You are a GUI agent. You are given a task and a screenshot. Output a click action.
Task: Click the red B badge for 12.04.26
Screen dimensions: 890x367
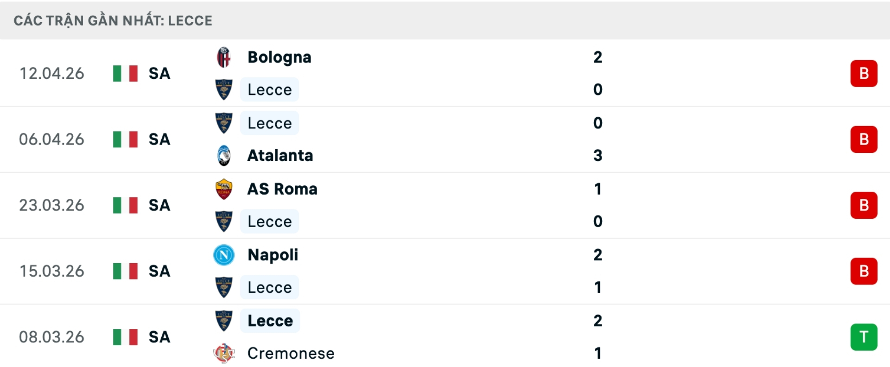tap(864, 73)
